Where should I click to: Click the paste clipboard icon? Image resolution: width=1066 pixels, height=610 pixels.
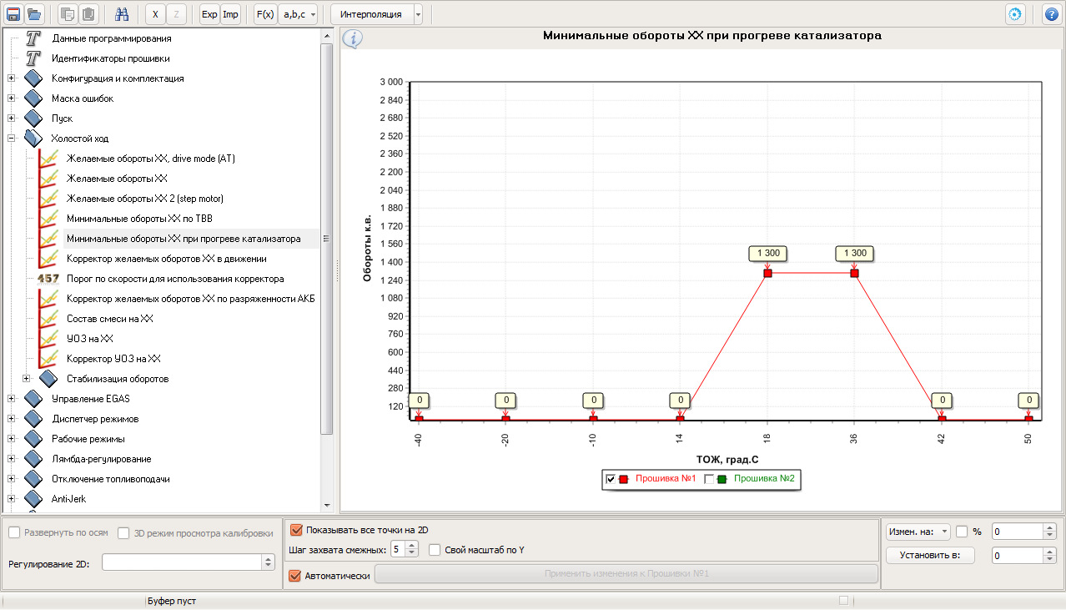pos(88,14)
